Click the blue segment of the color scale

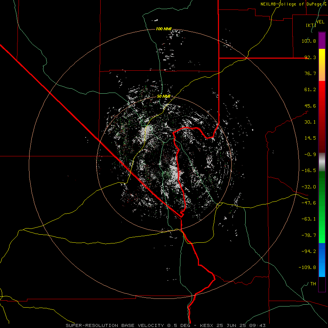[322, 260]
